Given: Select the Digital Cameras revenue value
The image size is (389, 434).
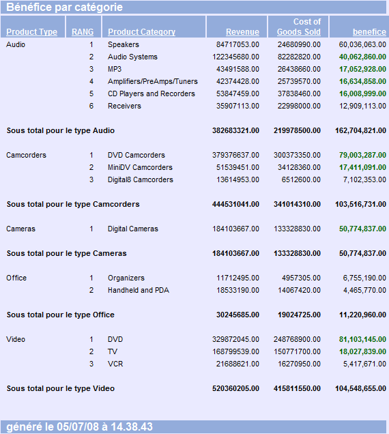Looking at the screenshot, I should (x=235, y=229).
